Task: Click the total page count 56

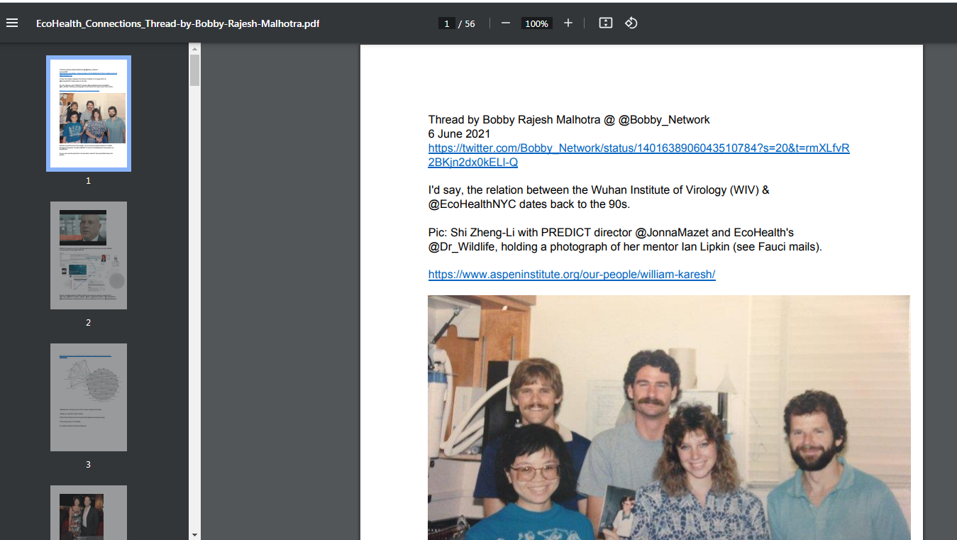Action: coord(470,23)
